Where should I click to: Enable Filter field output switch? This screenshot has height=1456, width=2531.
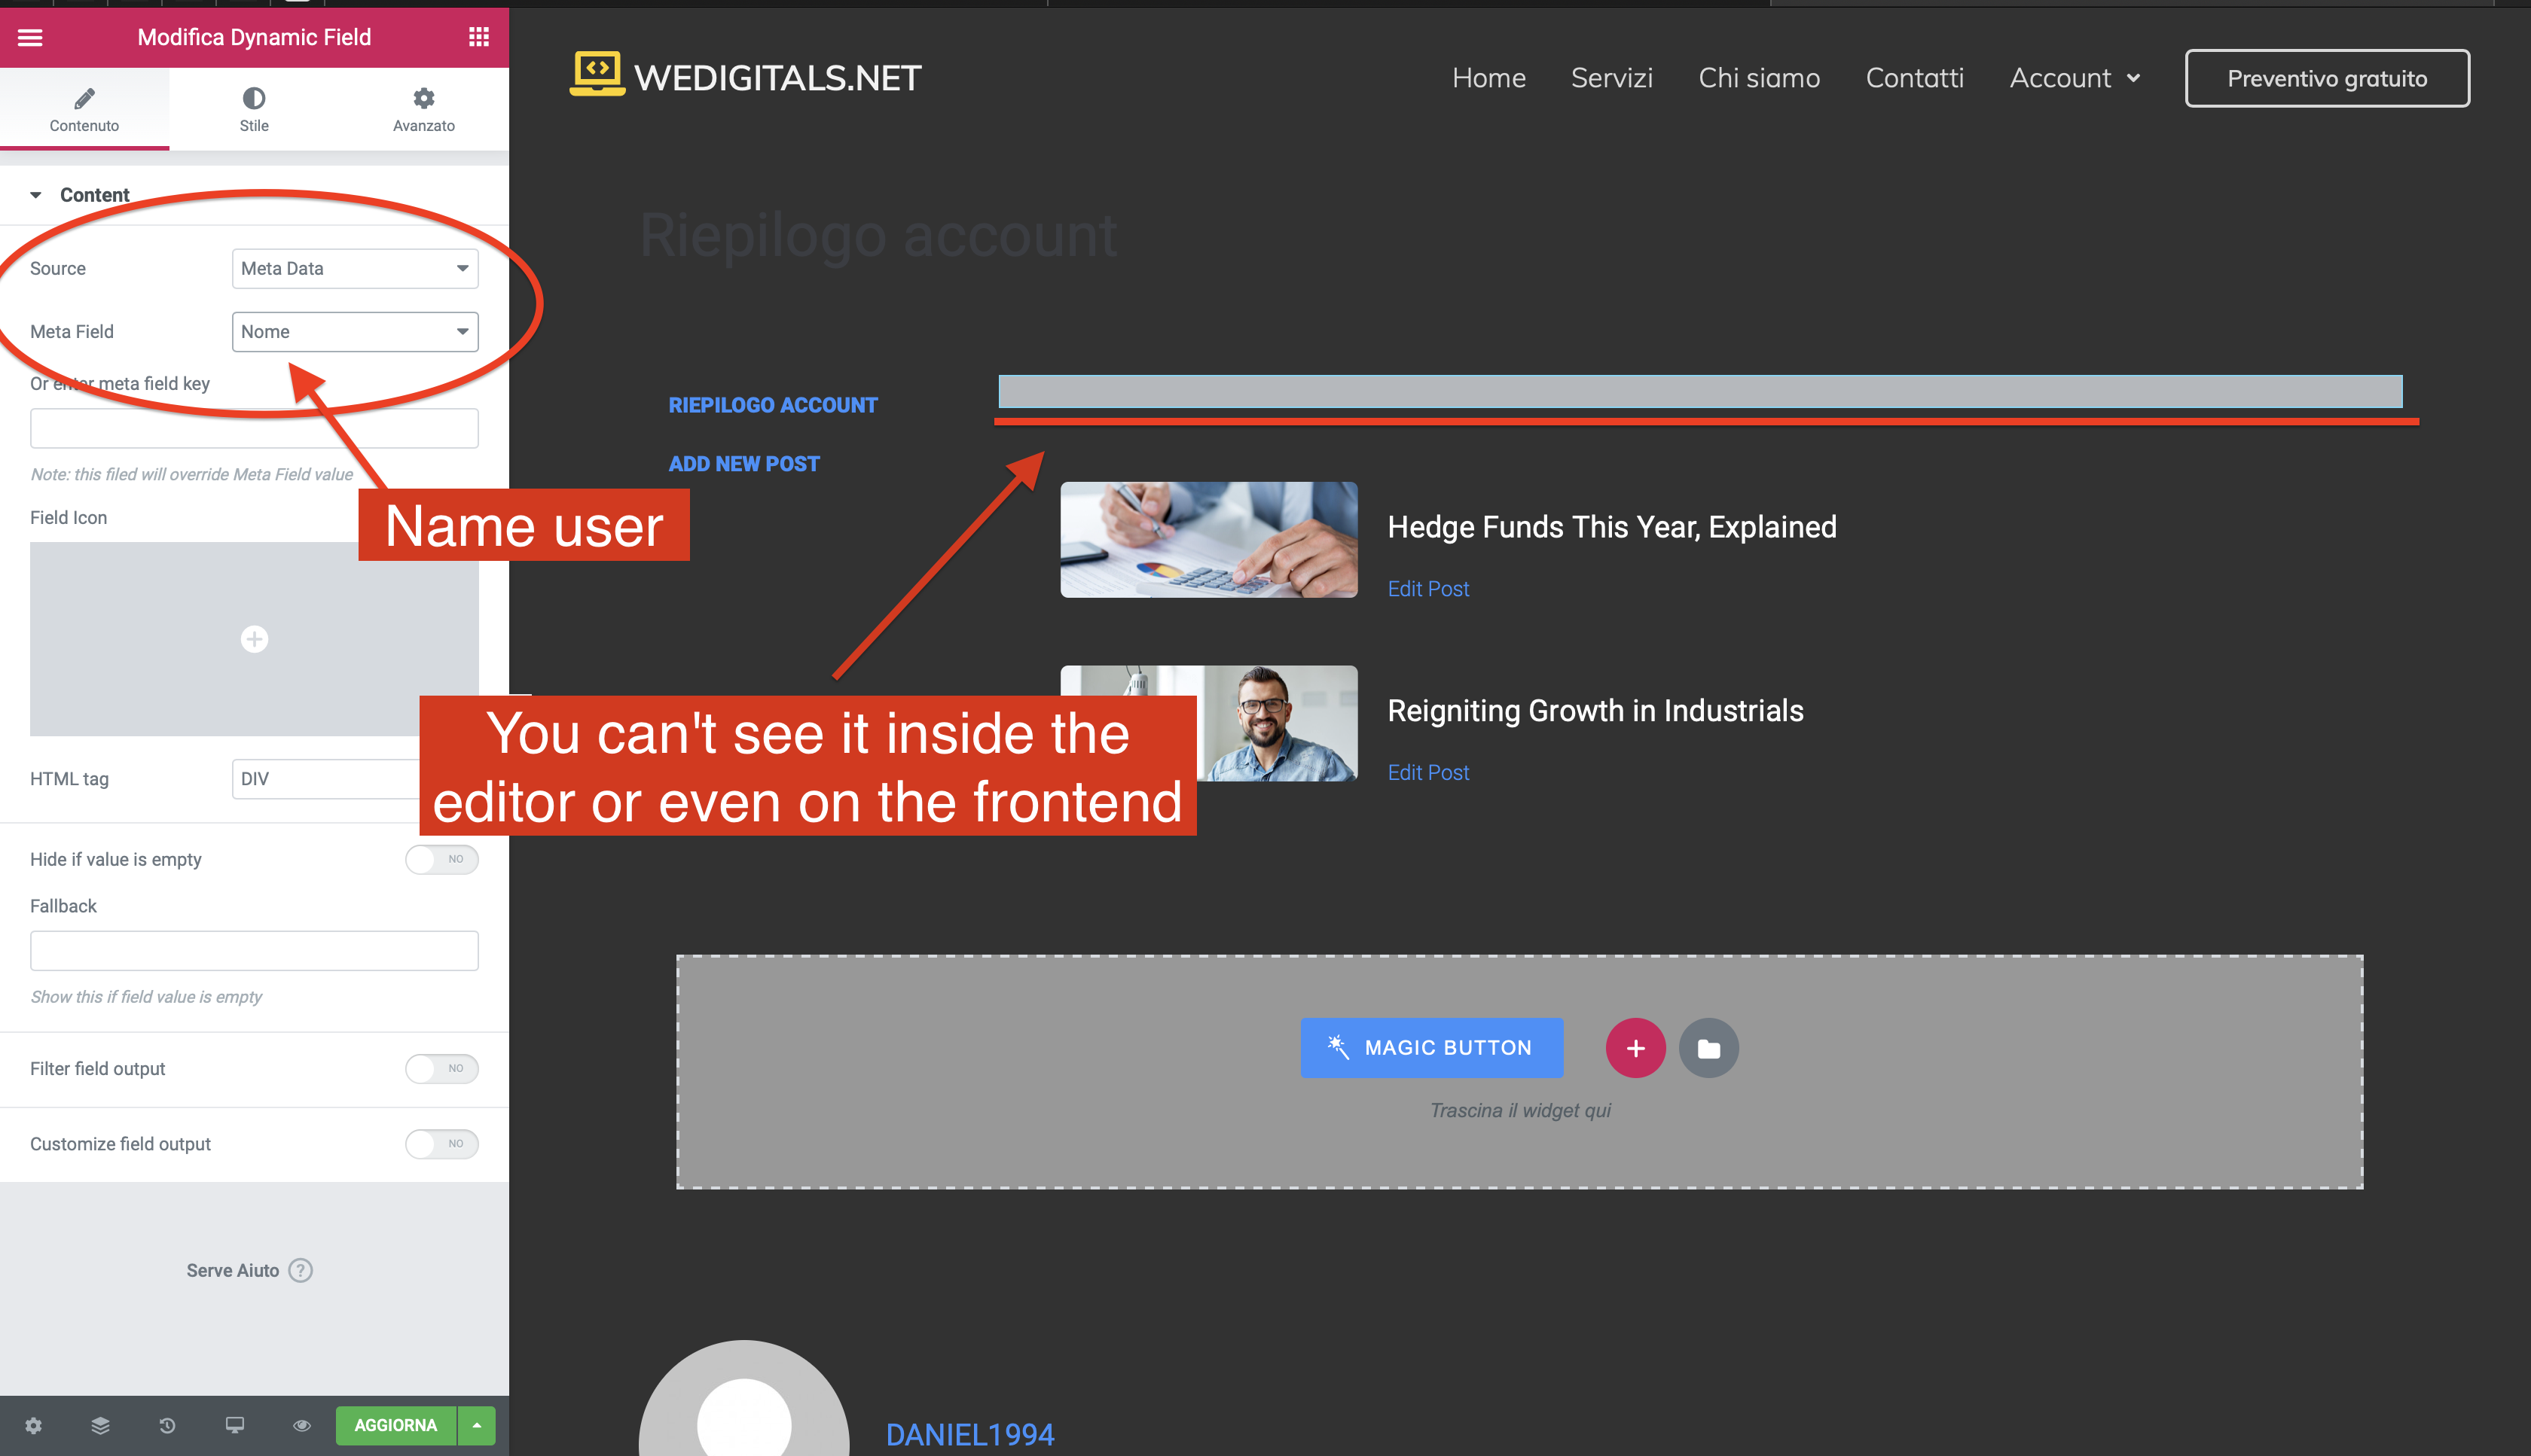click(x=441, y=1068)
